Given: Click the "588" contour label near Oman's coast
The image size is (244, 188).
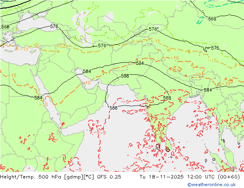Looking at the screenshot, I should [x=114, y=108].
